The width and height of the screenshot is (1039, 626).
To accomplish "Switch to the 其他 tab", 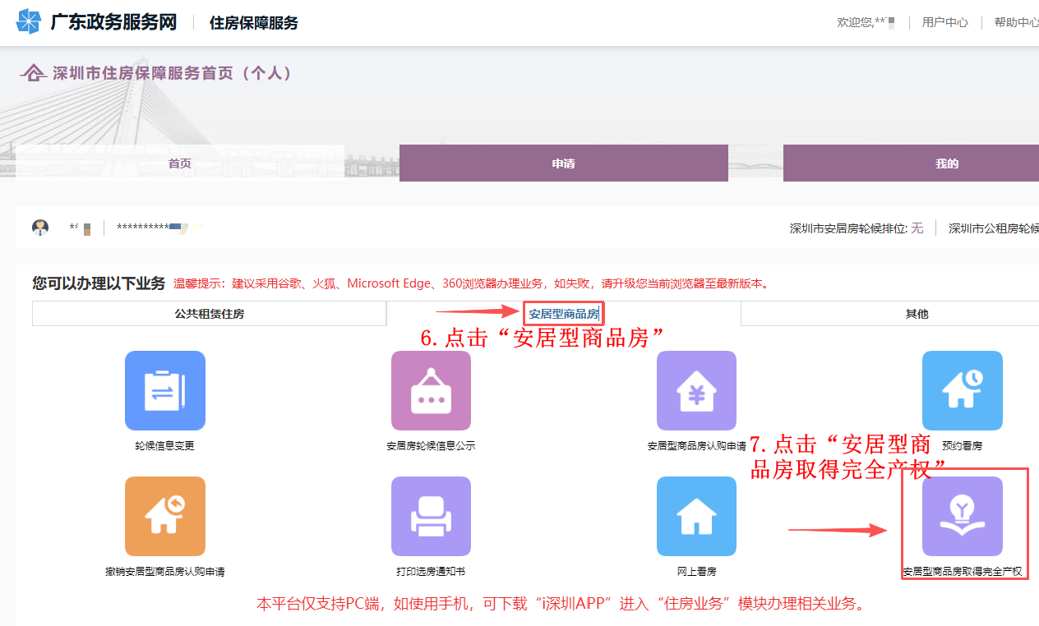I will click(916, 314).
